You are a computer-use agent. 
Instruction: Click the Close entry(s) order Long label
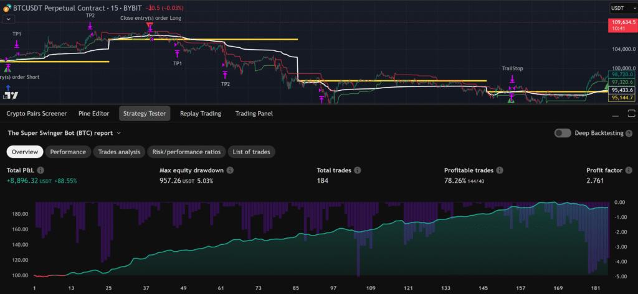151,18
